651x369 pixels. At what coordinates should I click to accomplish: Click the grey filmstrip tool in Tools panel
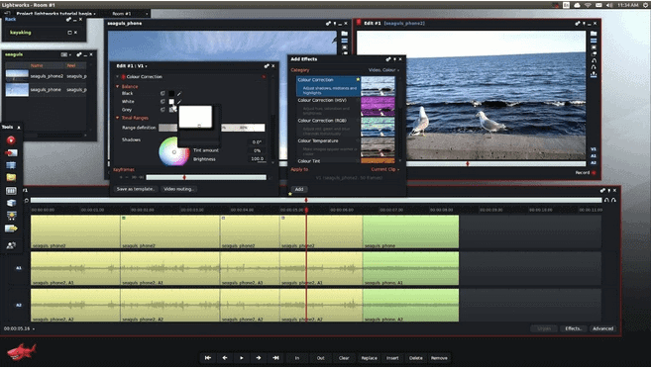[x=11, y=191]
